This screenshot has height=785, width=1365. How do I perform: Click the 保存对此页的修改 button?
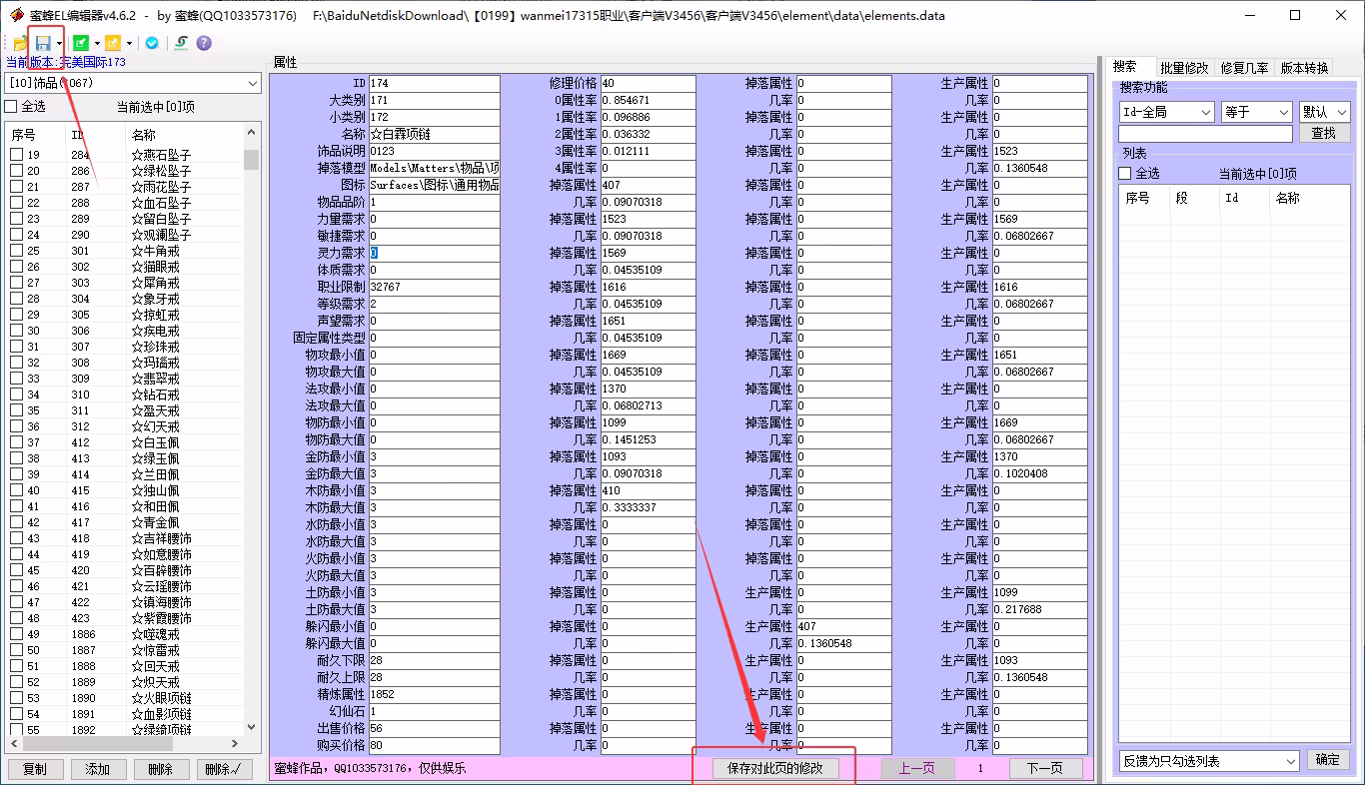(x=775, y=769)
